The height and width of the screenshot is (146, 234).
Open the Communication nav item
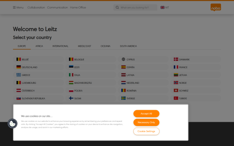(x=57, y=7)
